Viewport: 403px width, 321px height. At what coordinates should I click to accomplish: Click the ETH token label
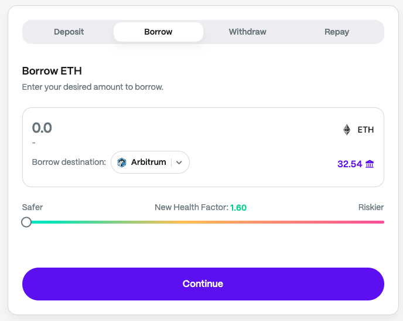pyautogui.click(x=366, y=130)
